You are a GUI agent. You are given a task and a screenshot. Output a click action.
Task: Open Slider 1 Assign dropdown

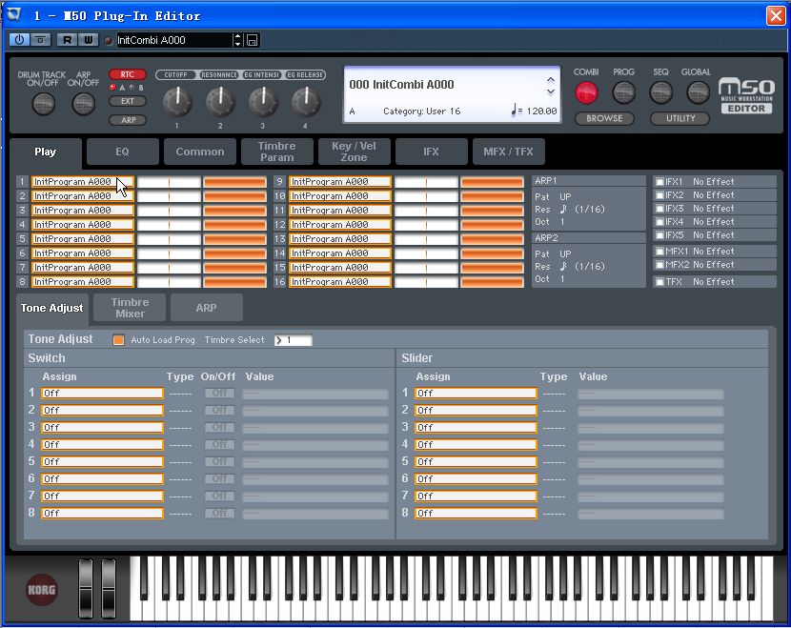pyautogui.click(x=476, y=393)
